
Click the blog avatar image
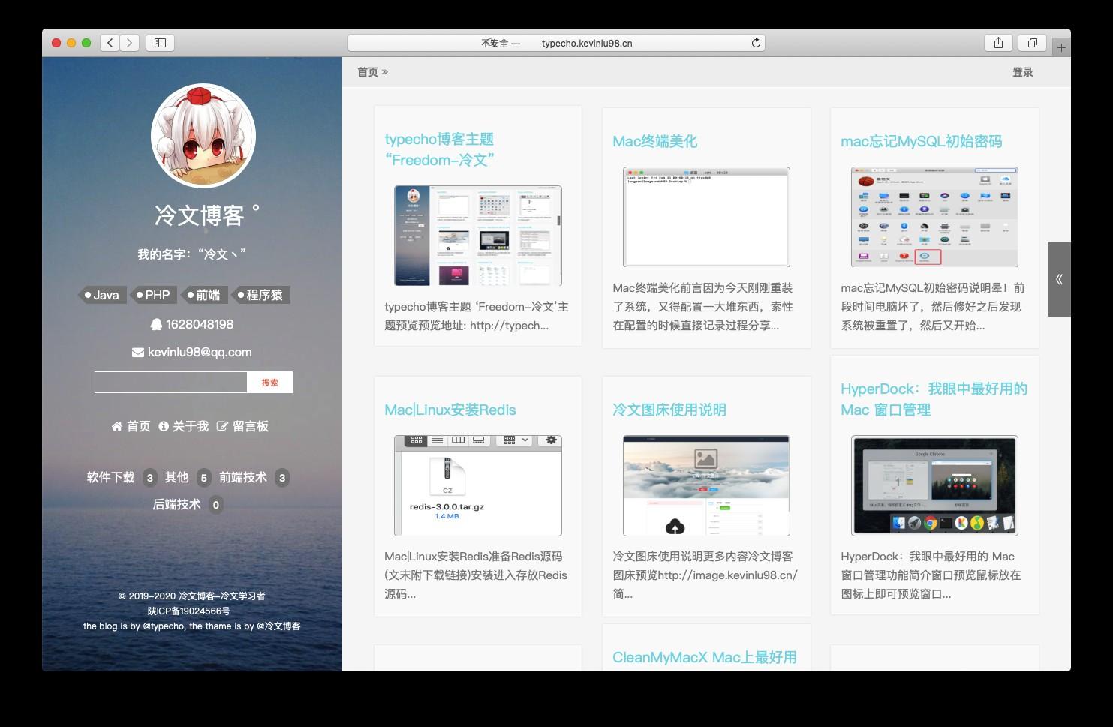click(x=203, y=136)
